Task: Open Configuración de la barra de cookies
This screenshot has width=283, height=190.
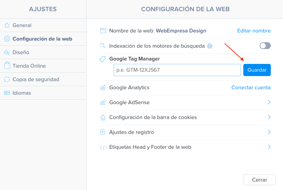Action: click(x=185, y=117)
